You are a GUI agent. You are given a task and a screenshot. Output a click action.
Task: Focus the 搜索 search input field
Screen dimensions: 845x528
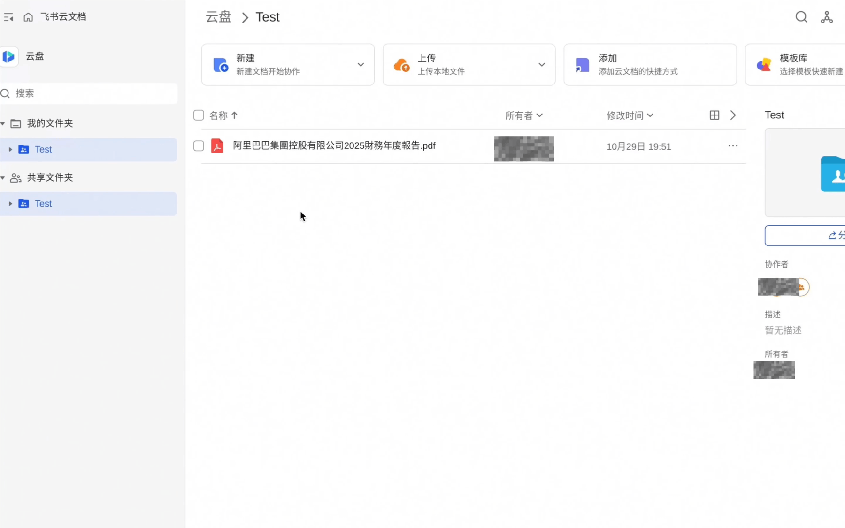pos(89,93)
